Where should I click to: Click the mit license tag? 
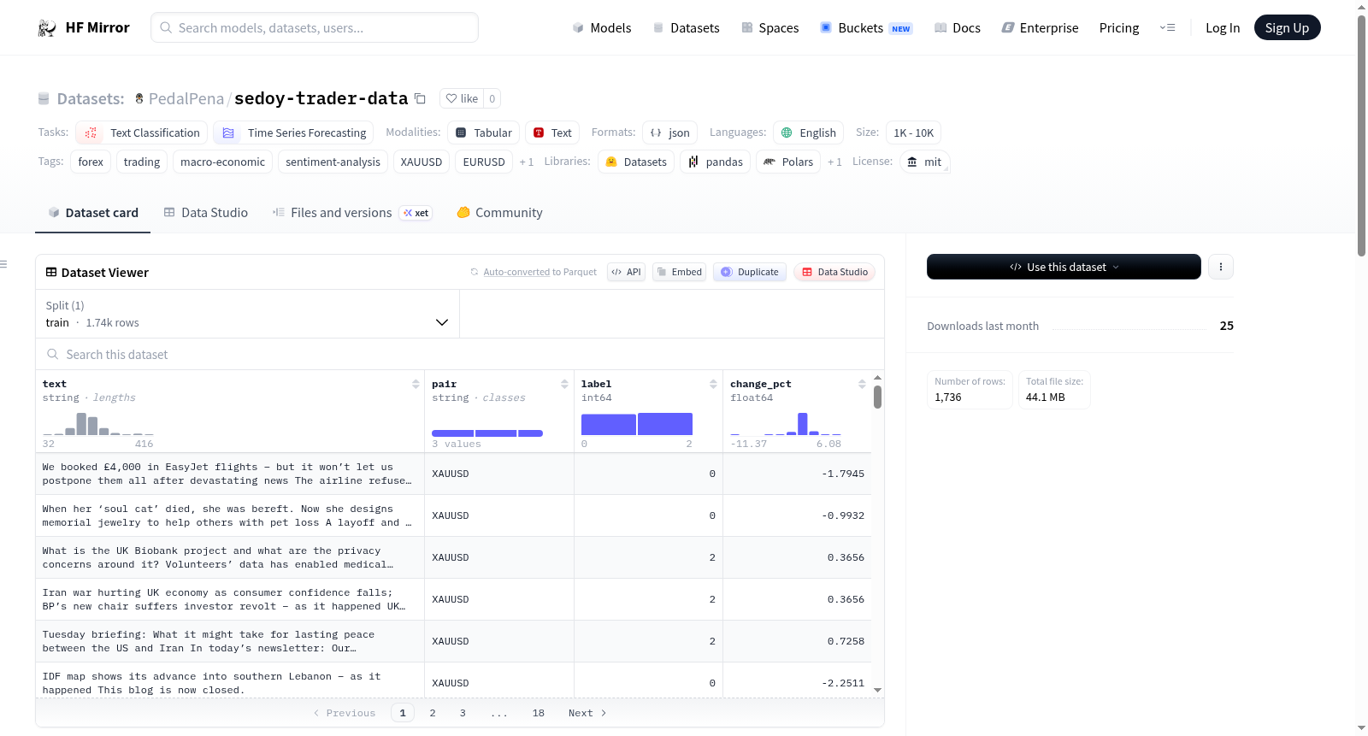[x=924, y=162]
